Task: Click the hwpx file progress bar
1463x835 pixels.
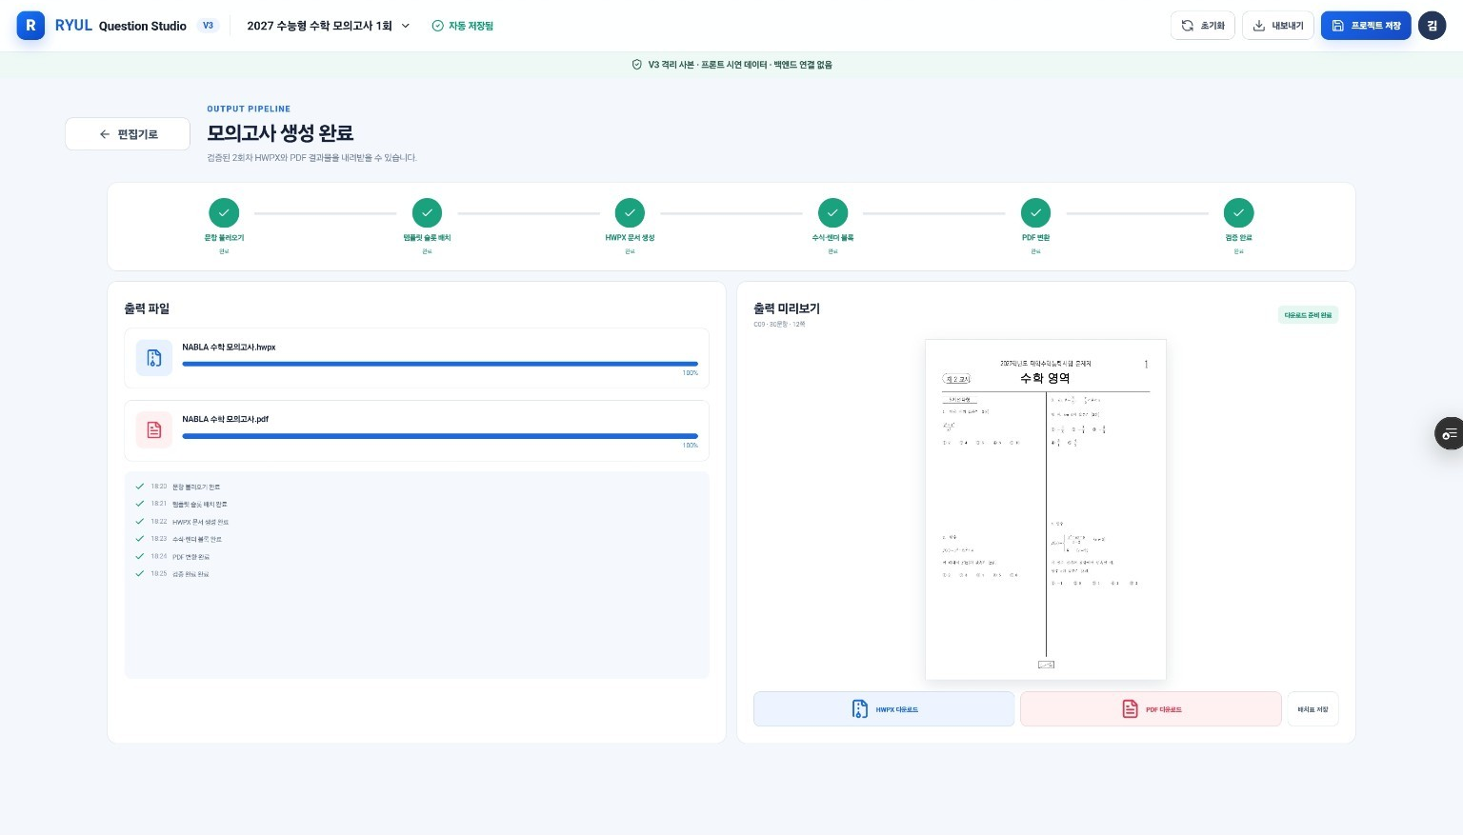Action: click(x=440, y=364)
